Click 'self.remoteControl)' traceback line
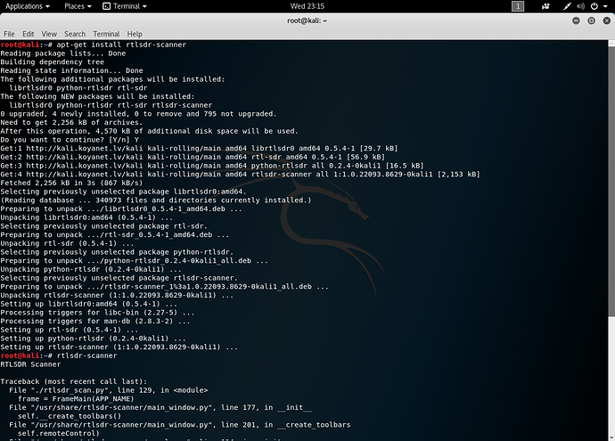Image resolution: width=615 pixels, height=441 pixels. (59, 434)
